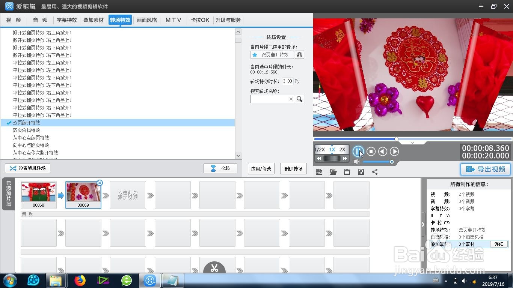Create a new project via the NEW file icon
Screen dimensions: 513x288
[319, 171]
